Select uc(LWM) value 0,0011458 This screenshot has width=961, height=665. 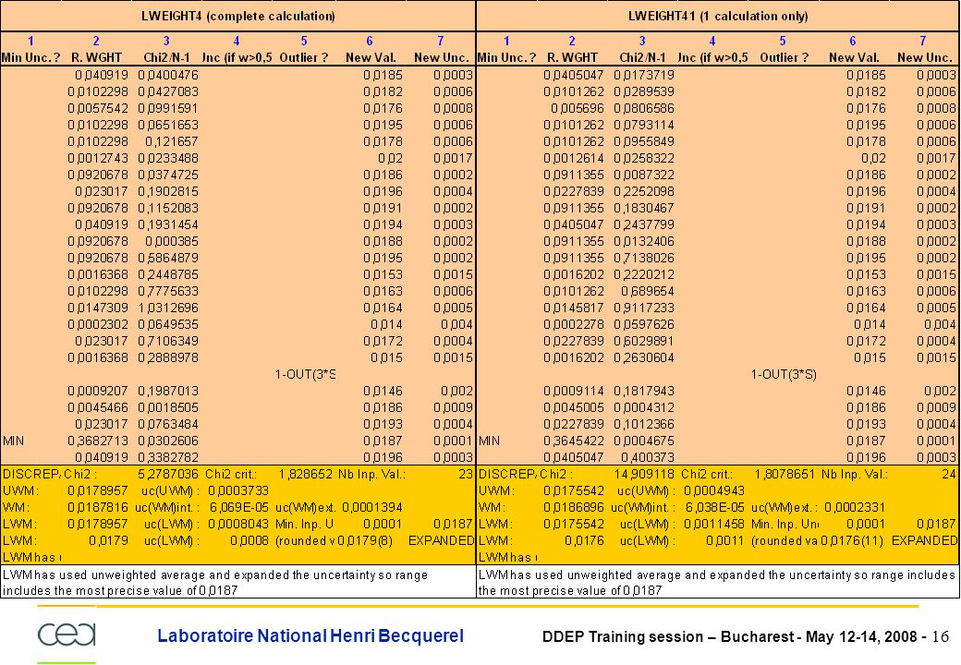(x=714, y=525)
